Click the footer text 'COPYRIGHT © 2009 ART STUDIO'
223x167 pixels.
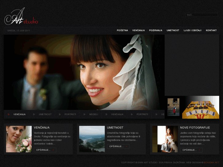click(139, 162)
